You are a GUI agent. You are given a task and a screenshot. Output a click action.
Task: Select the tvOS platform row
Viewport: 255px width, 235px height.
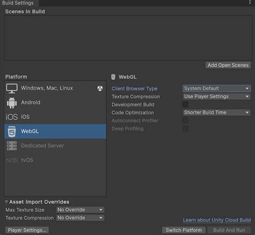(55, 160)
